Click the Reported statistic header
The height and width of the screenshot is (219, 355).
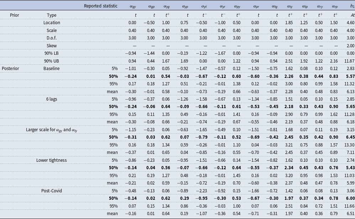100,6
